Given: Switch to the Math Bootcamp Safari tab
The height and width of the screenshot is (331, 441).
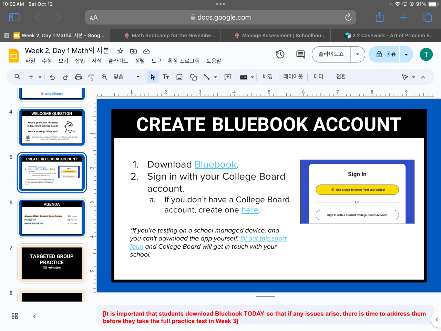Looking at the screenshot, I should pos(170,36).
